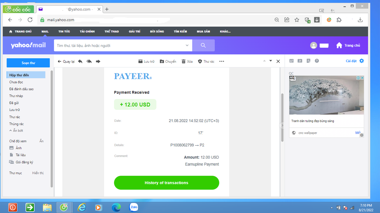Collapse the right side panel handle
This screenshot has width=380, height=213.
pos(282,125)
